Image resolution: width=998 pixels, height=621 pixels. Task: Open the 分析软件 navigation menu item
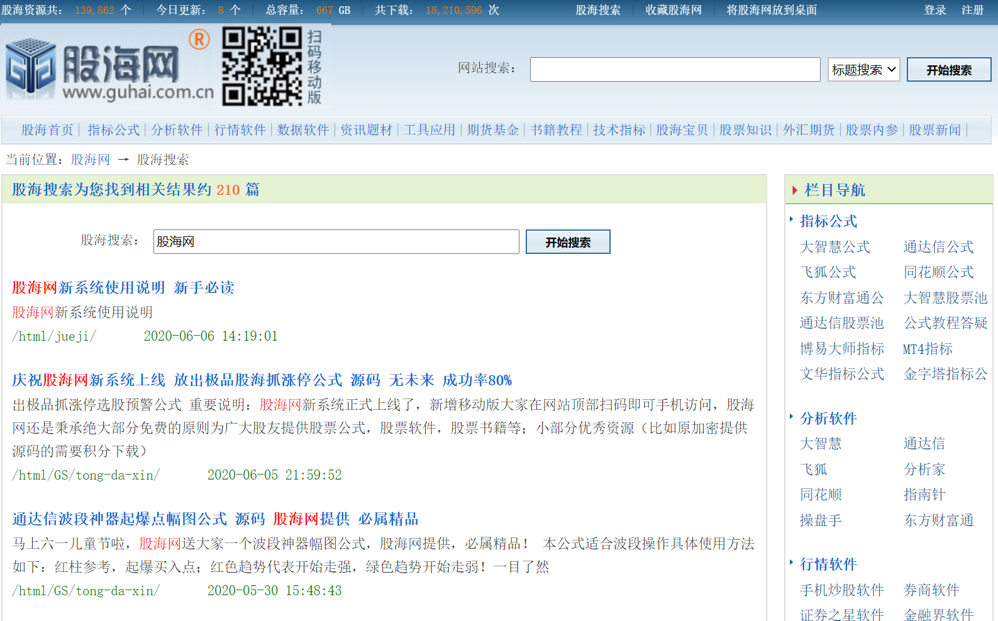[x=177, y=130]
